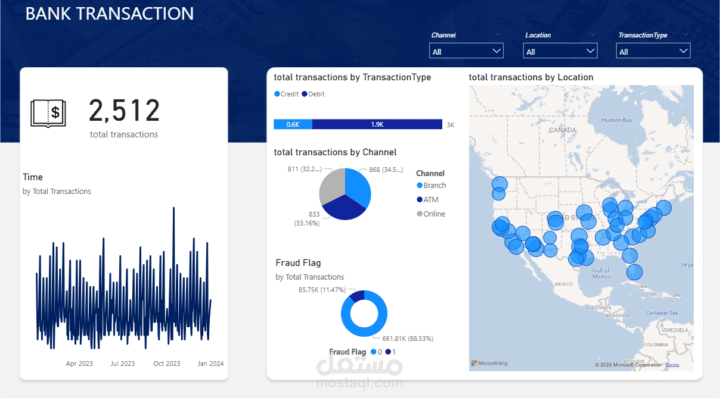The width and height of the screenshot is (720, 398).
Task: Open the Channel filter dropdown
Action: coord(466,52)
